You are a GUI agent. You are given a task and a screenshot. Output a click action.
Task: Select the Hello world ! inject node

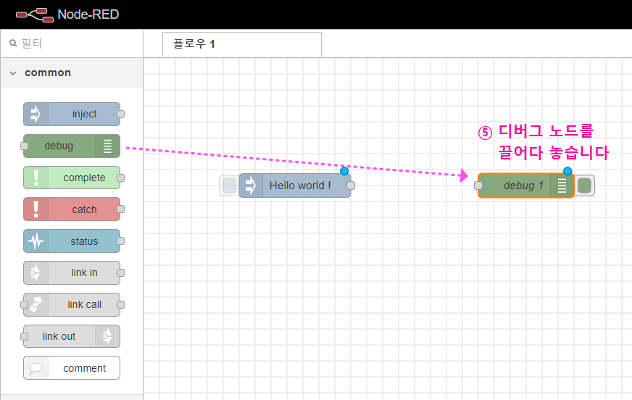point(295,186)
